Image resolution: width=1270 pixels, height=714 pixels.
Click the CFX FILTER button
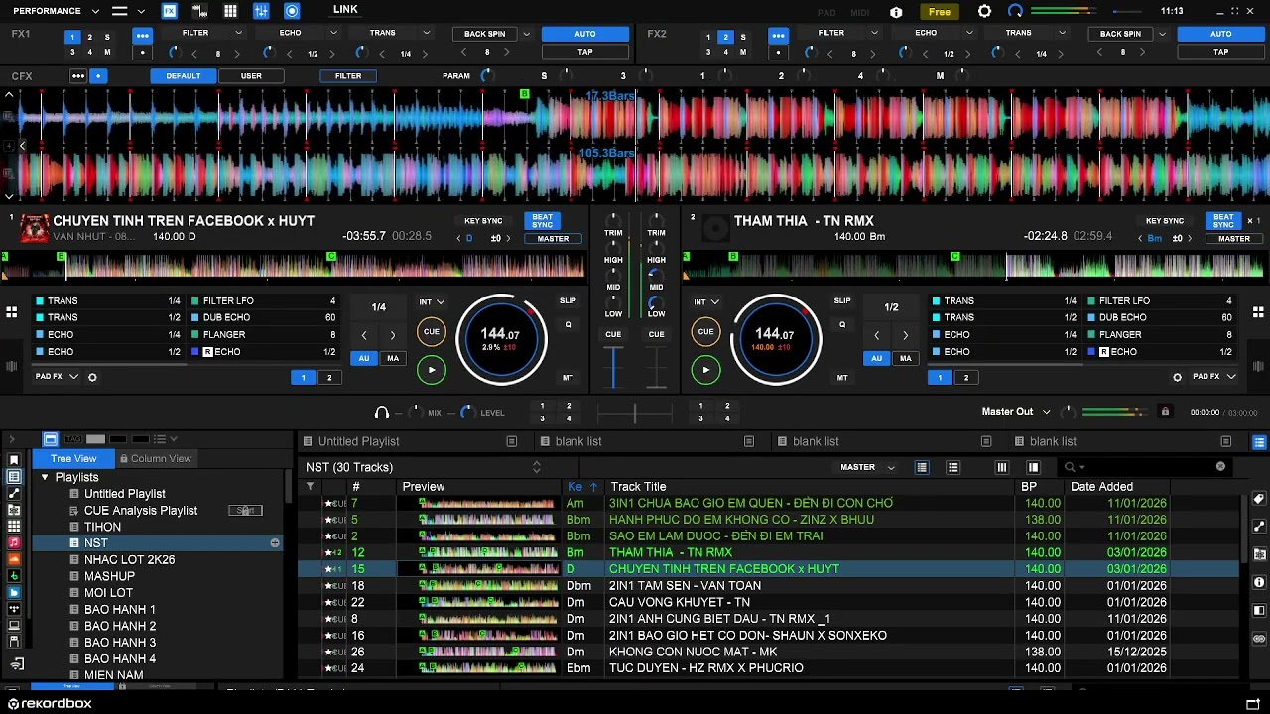348,76
